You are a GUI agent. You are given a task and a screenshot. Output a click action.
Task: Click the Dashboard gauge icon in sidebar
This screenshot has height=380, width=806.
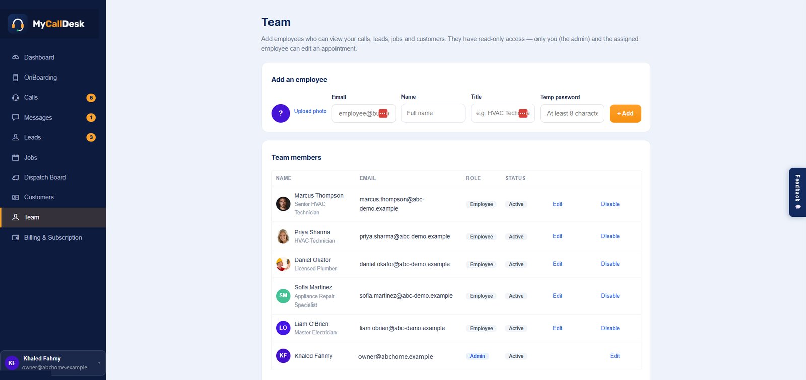tap(16, 57)
